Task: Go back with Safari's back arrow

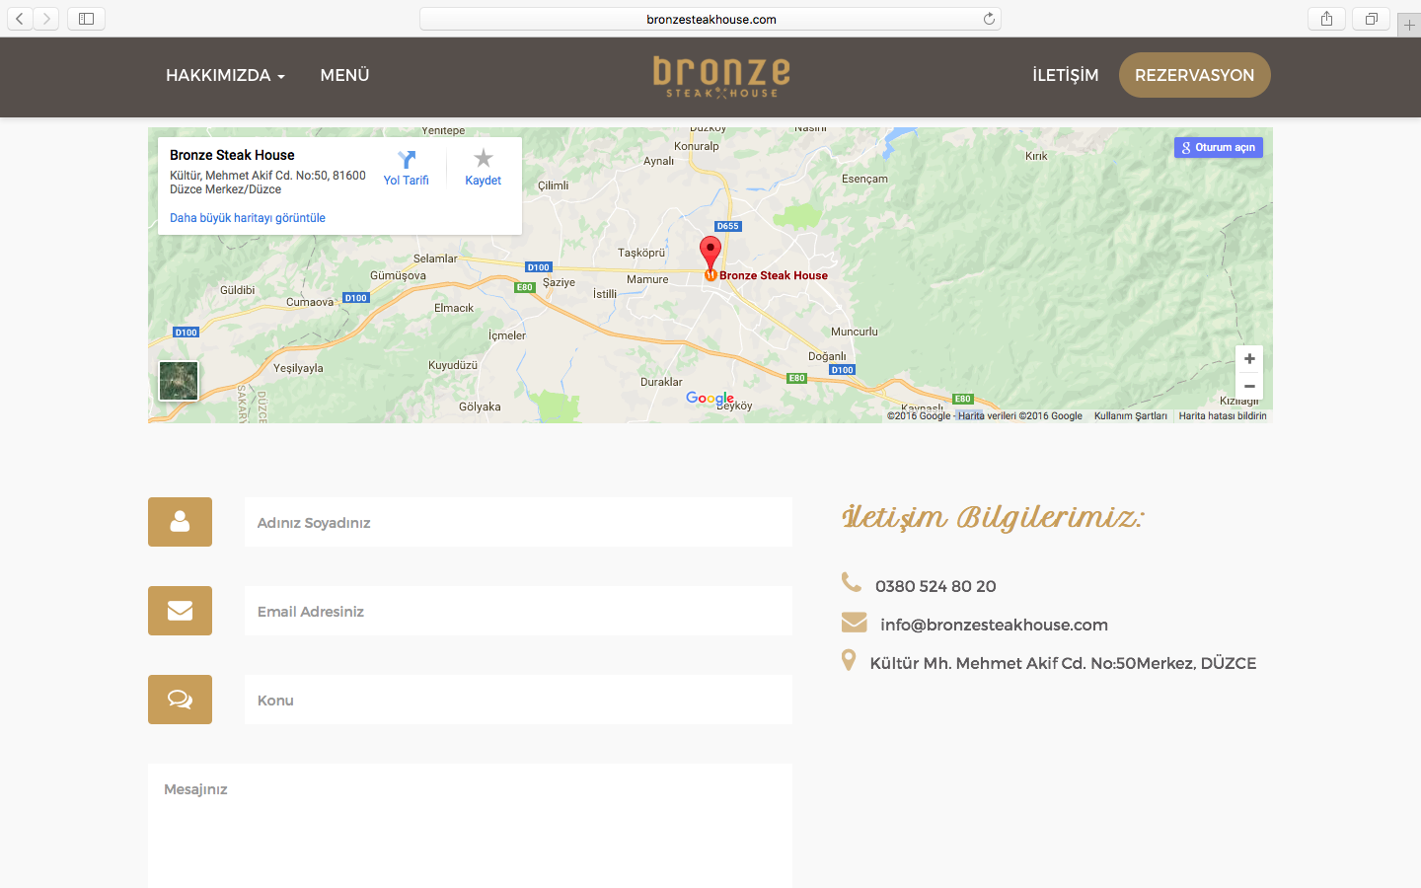Action: click(x=20, y=19)
